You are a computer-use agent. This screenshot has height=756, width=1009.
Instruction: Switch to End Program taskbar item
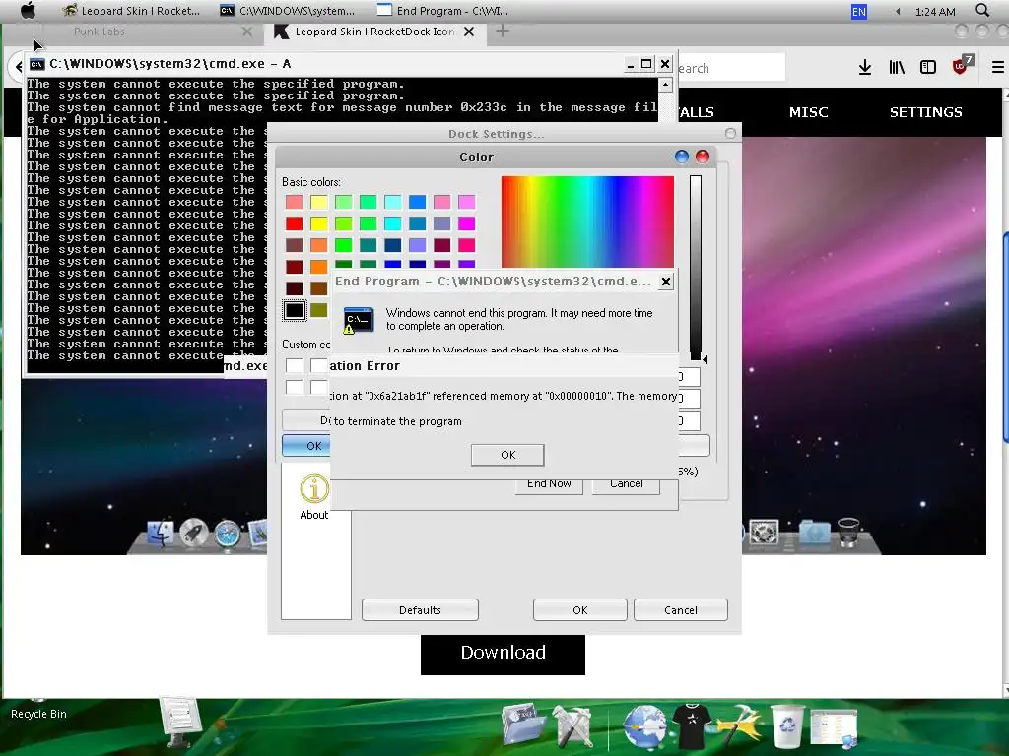442,10
